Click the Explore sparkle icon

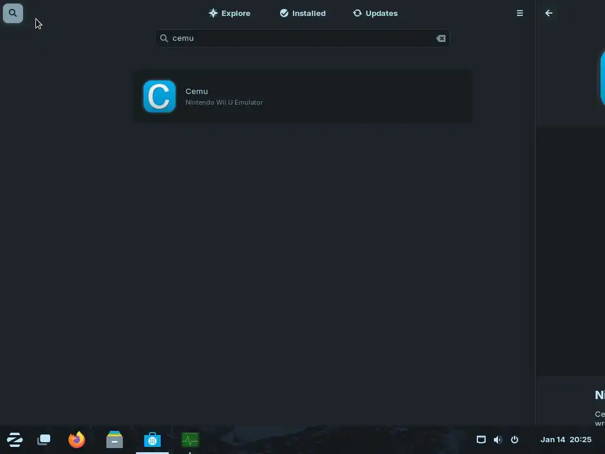pos(213,13)
